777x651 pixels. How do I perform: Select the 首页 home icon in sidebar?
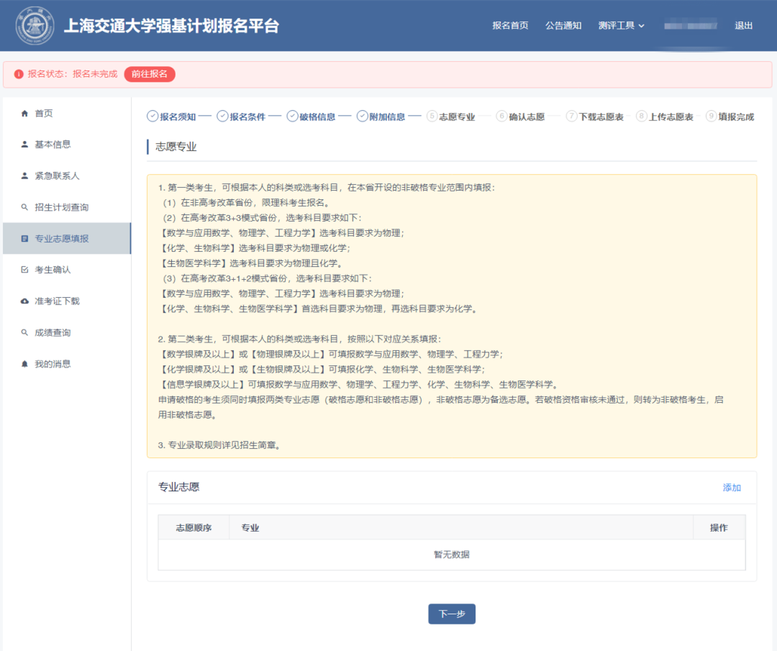pos(25,113)
